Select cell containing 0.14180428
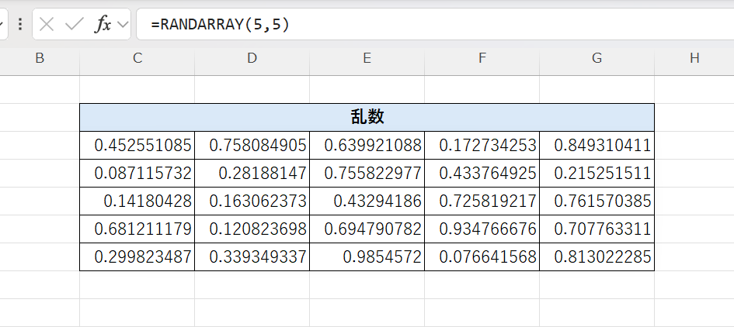 tap(137, 201)
